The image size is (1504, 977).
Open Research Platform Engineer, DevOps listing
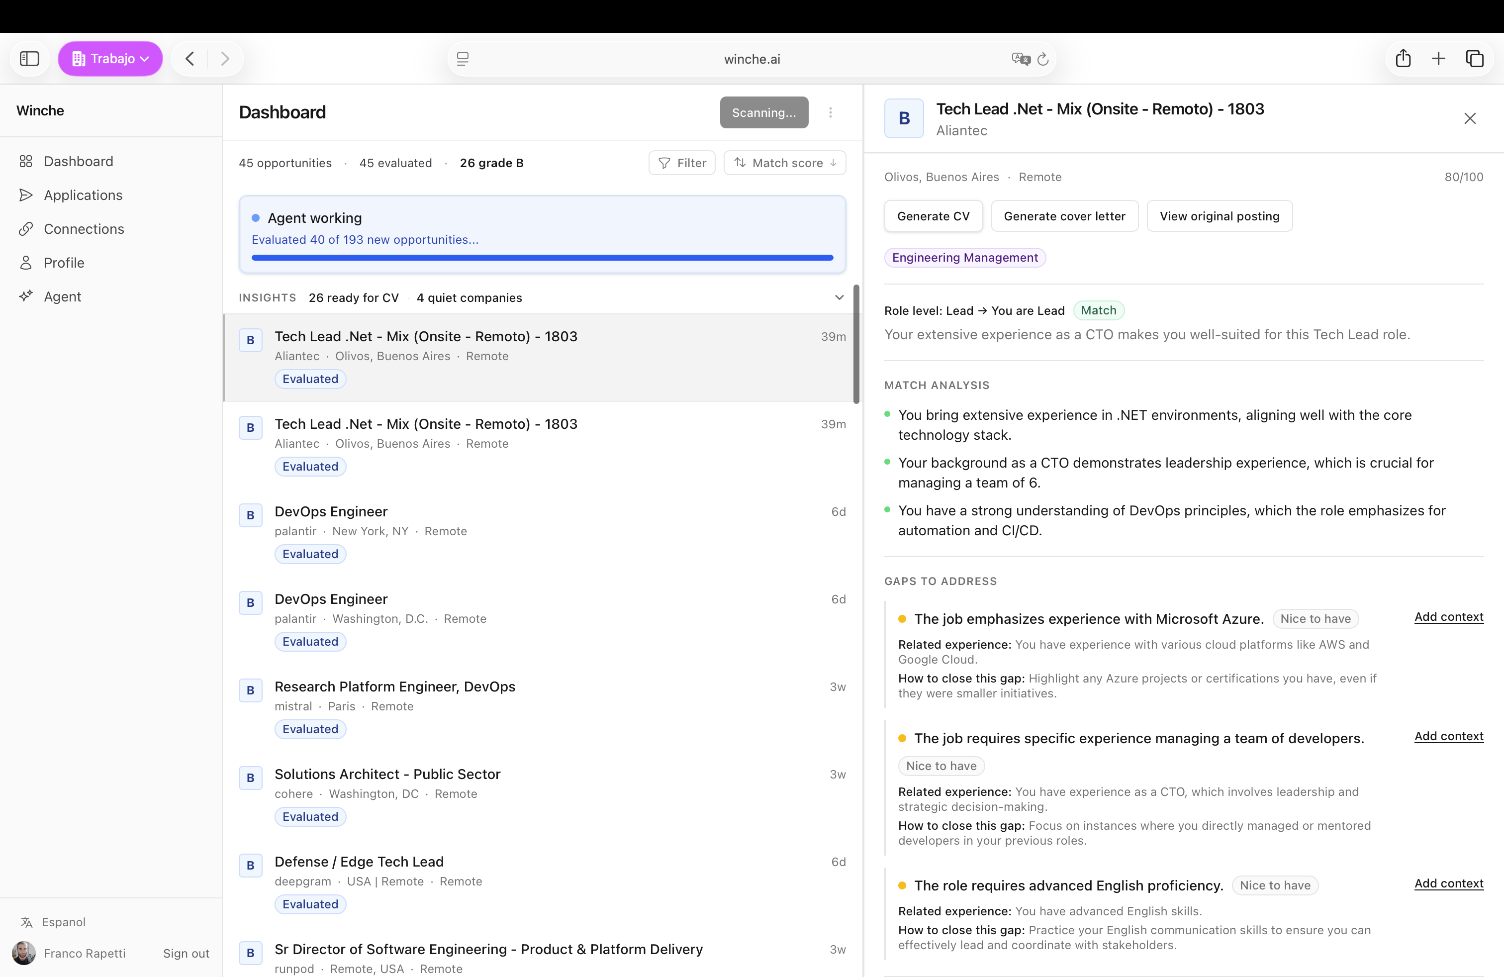click(x=542, y=708)
